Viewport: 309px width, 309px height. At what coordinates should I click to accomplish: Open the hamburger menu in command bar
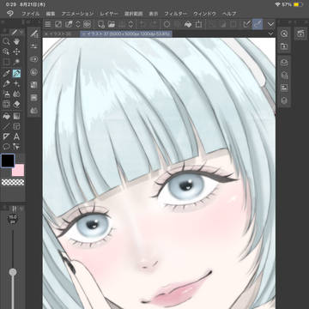tap(48, 24)
